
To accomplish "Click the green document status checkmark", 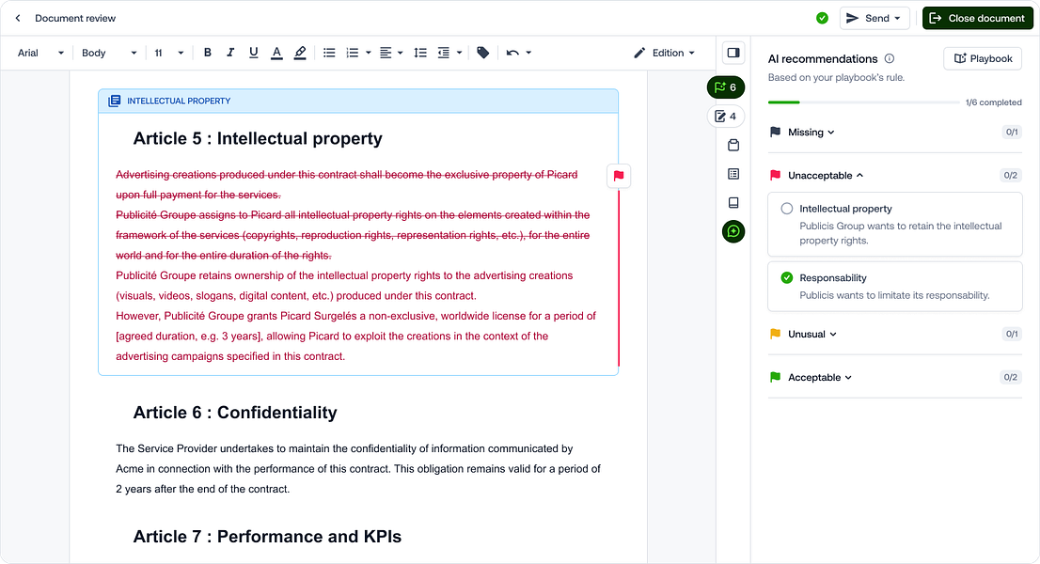I will click(822, 18).
